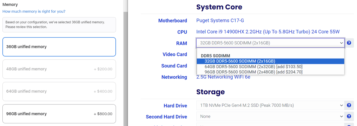
Task: Click the Hard Drive label
Action: pos(175,106)
